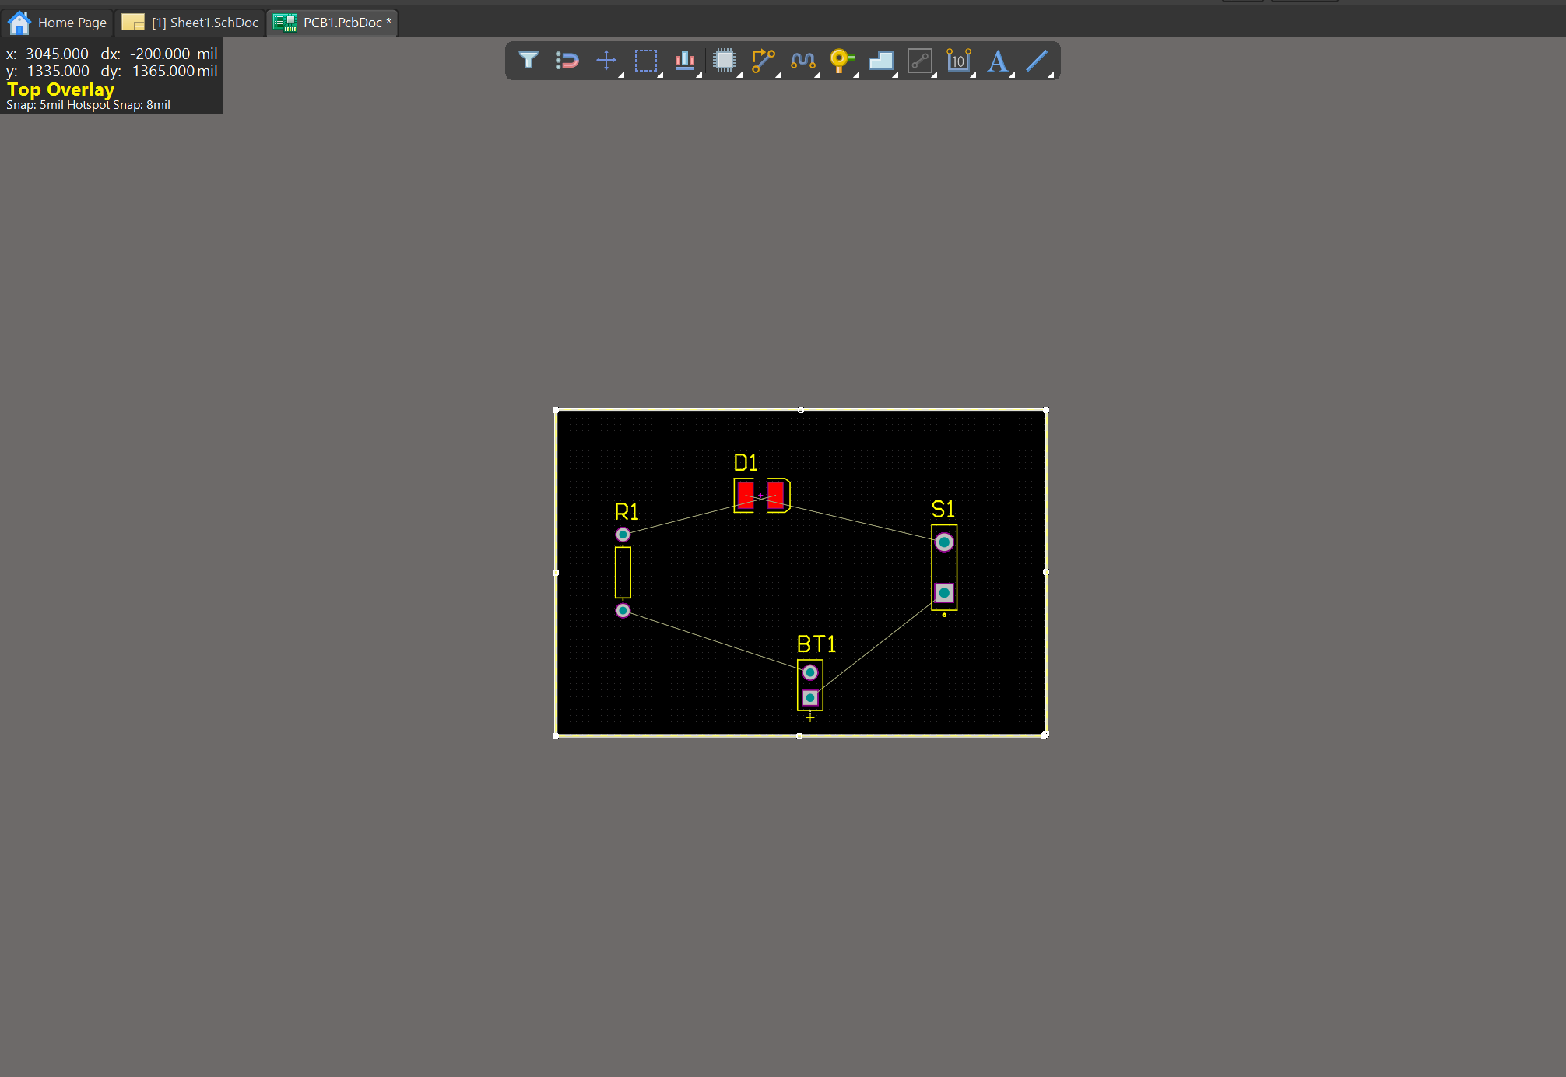
Task: Select the Place Dimension tool
Action: click(x=958, y=61)
